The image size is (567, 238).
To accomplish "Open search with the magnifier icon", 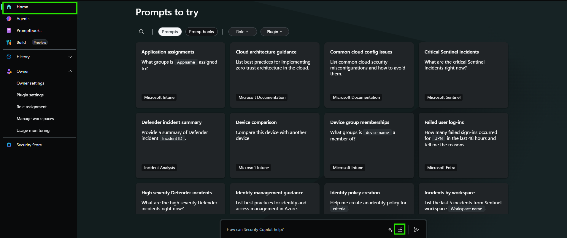I will point(142,32).
